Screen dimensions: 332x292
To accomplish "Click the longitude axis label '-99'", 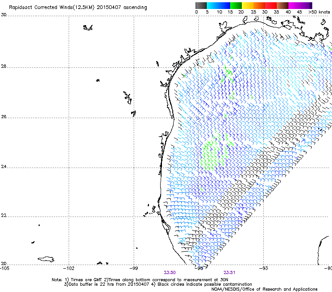I will 134,268.
